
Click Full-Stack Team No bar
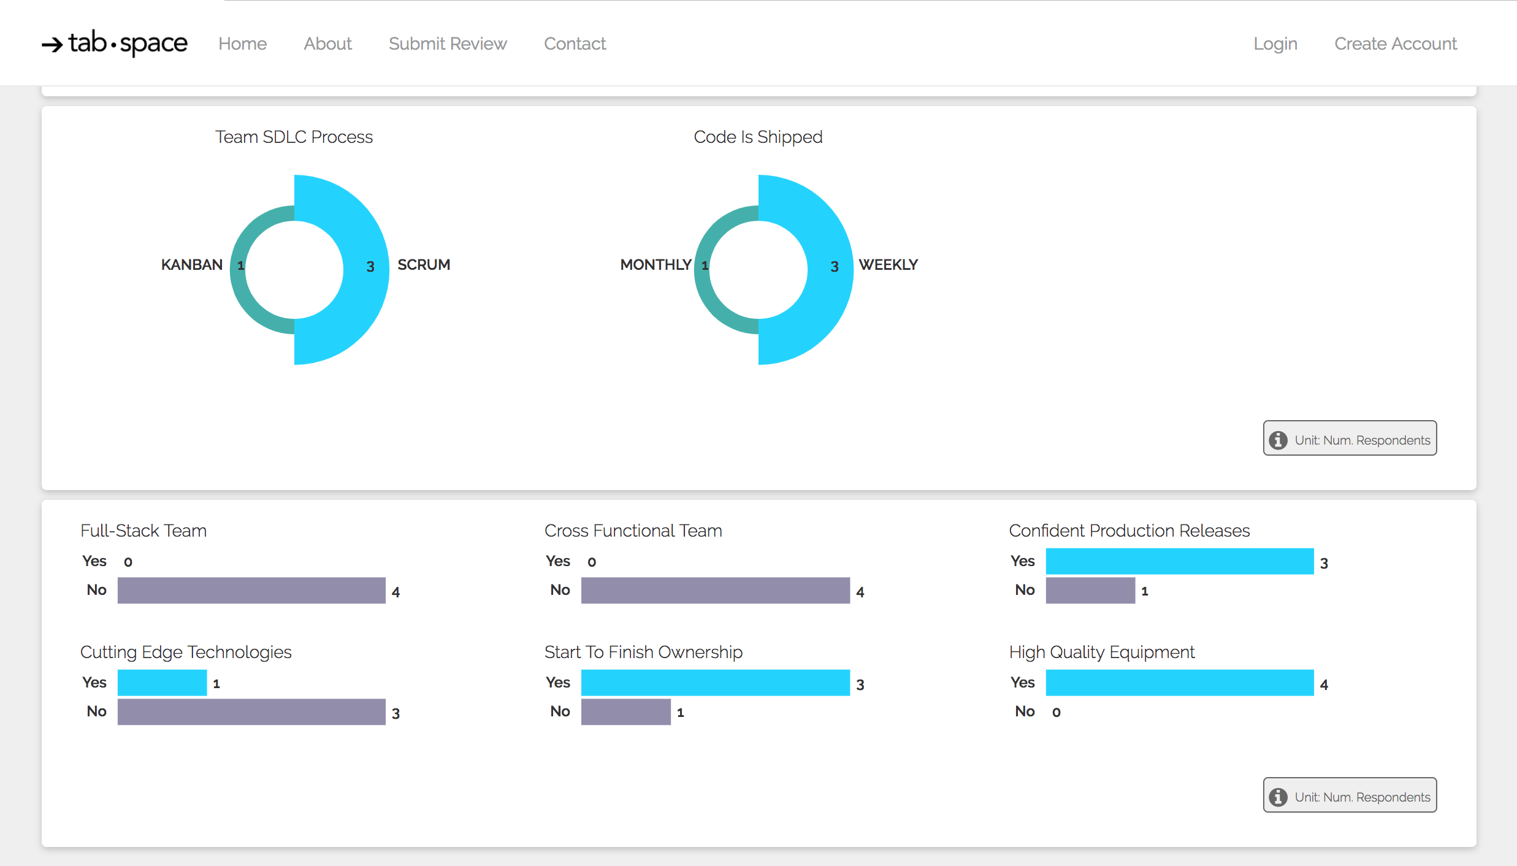click(x=251, y=590)
